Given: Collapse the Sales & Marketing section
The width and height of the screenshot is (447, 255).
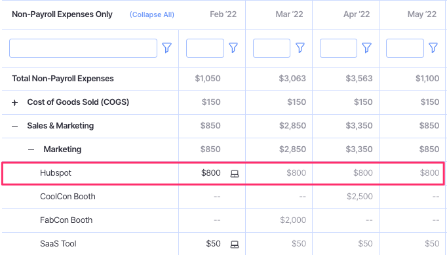Looking at the screenshot, I should pyautogui.click(x=15, y=126).
